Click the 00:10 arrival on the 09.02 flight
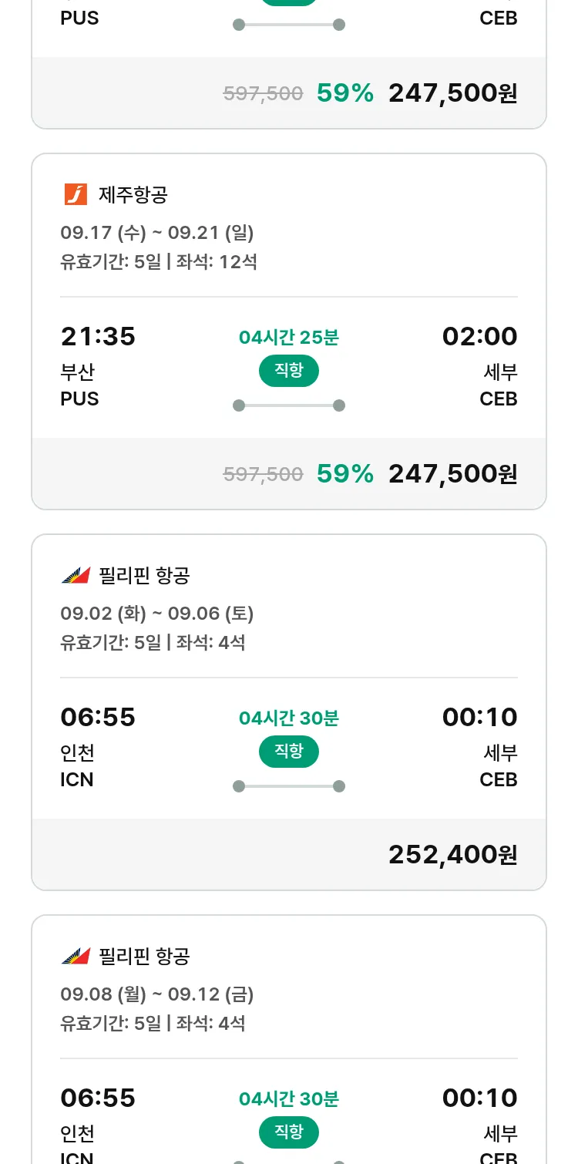Viewport: 578px width, 1164px height. pos(479,717)
